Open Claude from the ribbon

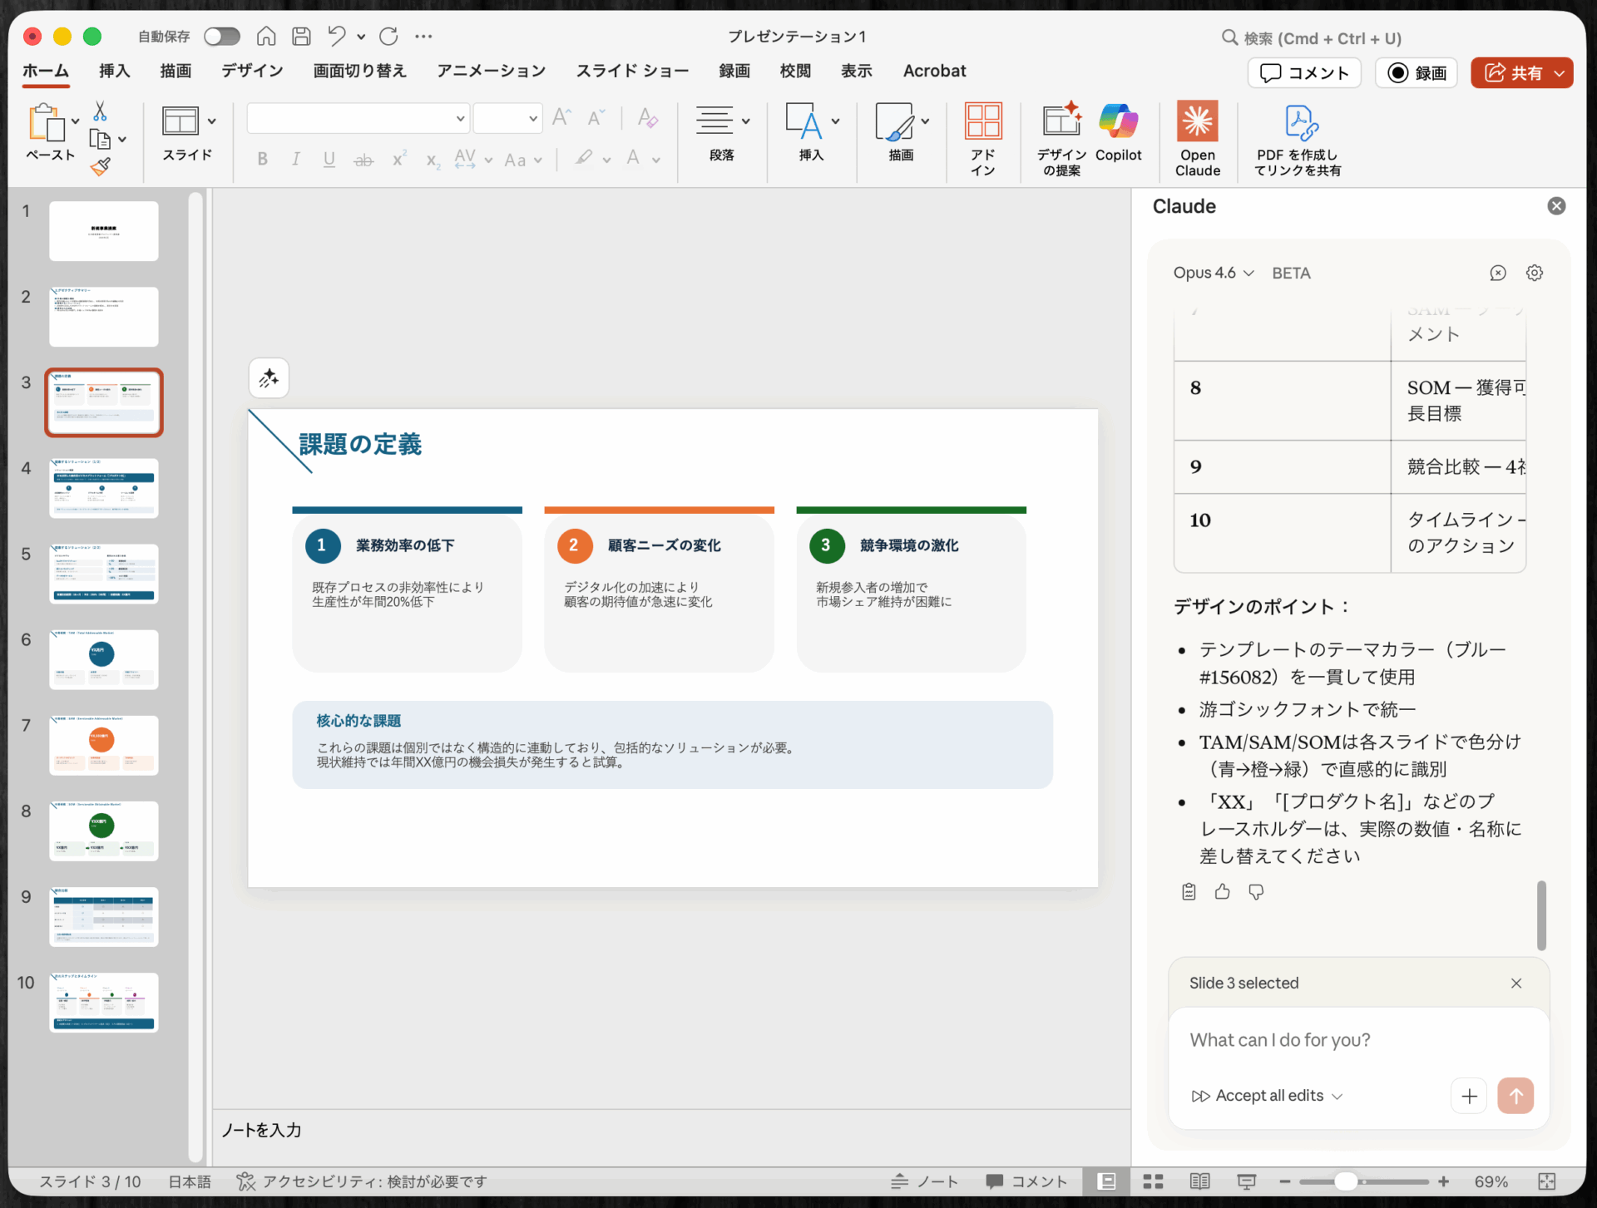point(1197,137)
